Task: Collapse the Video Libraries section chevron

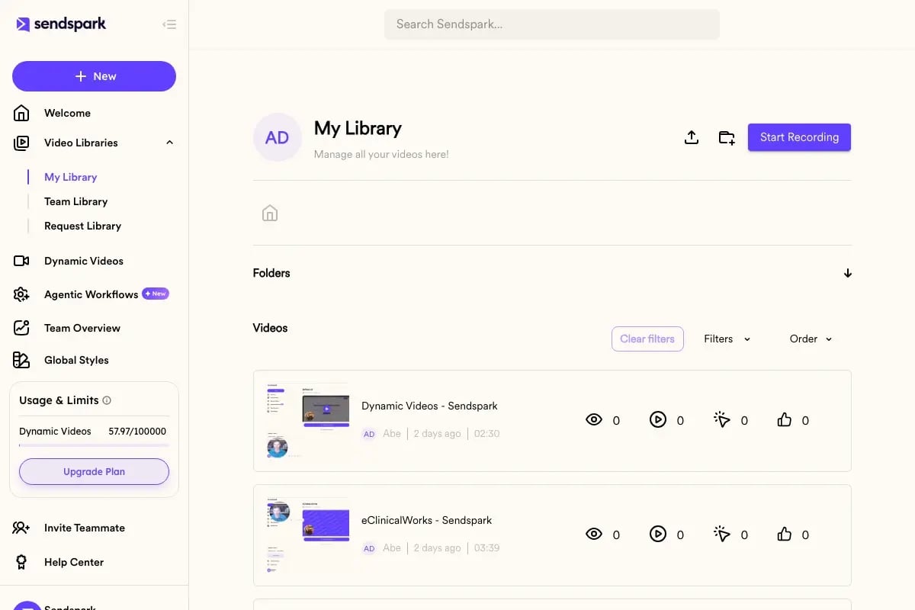Action: click(x=169, y=143)
